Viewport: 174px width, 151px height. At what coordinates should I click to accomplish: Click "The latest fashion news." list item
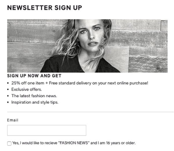(x=34, y=96)
